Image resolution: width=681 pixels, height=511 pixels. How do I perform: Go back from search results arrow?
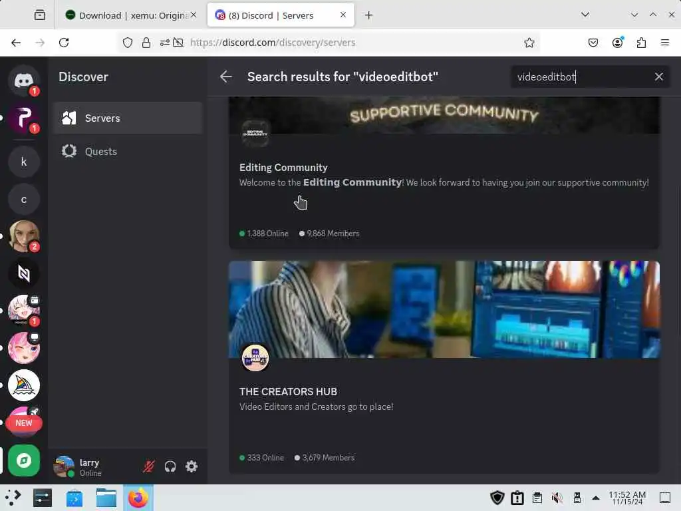226,77
